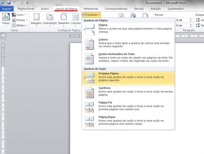Expand the Efeitos theme effects dropdown

pyautogui.click(x=19, y=25)
